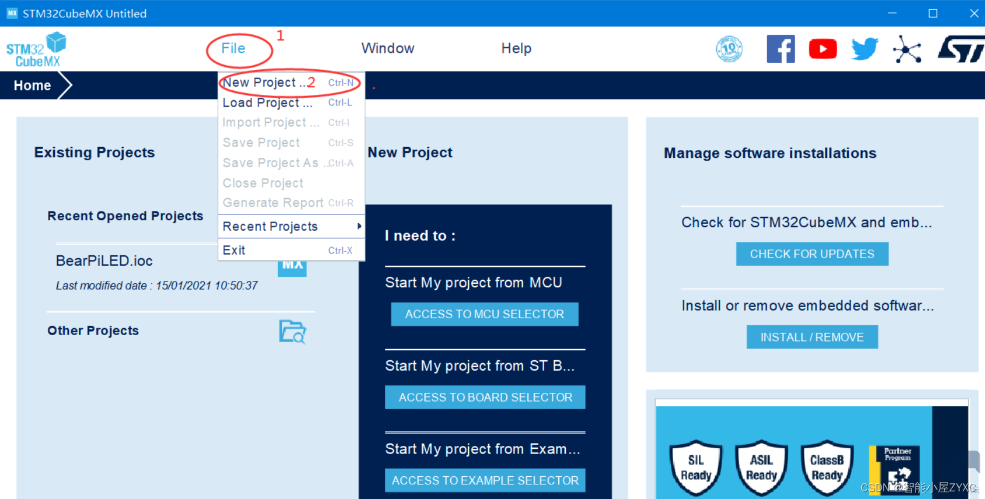Image resolution: width=985 pixels, height=499 pixels.
Task: Click 'Start My project from ST B...' text
Action: tap(480, 366)
